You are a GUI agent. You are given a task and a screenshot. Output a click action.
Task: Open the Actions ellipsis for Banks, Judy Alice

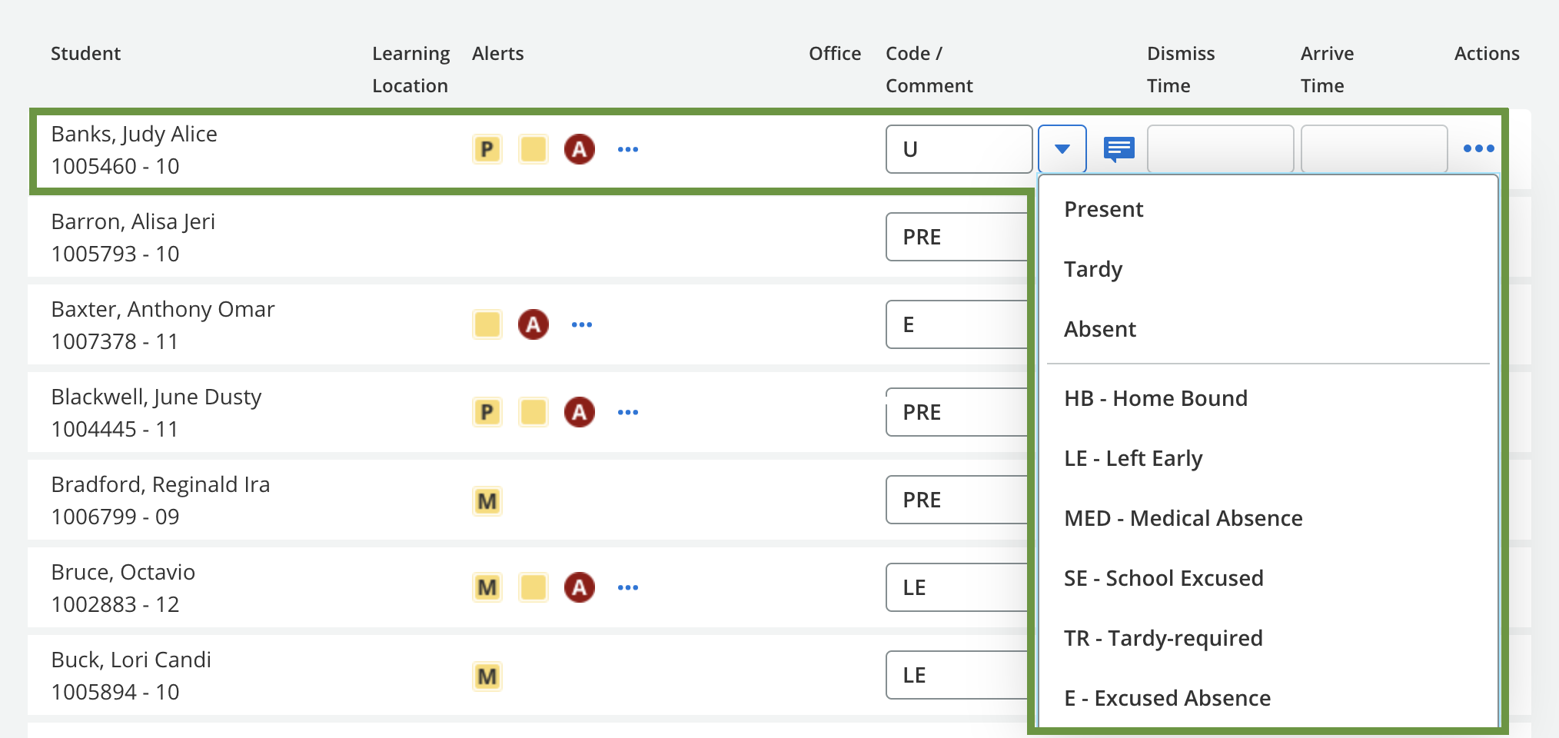pyautogui.click(x=1480, y=148)
